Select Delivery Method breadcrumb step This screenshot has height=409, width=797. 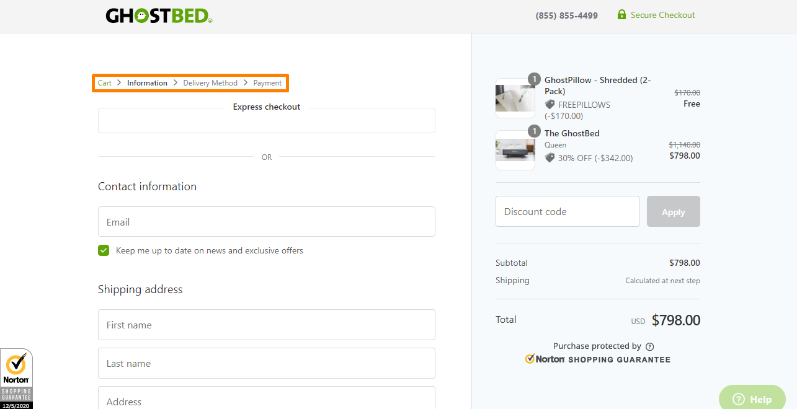pyautogui.click(x=210, y=83)
